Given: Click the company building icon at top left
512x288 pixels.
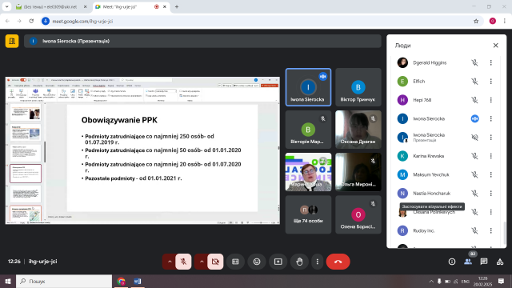Looking at the screenshot, I should pos(12,41).
